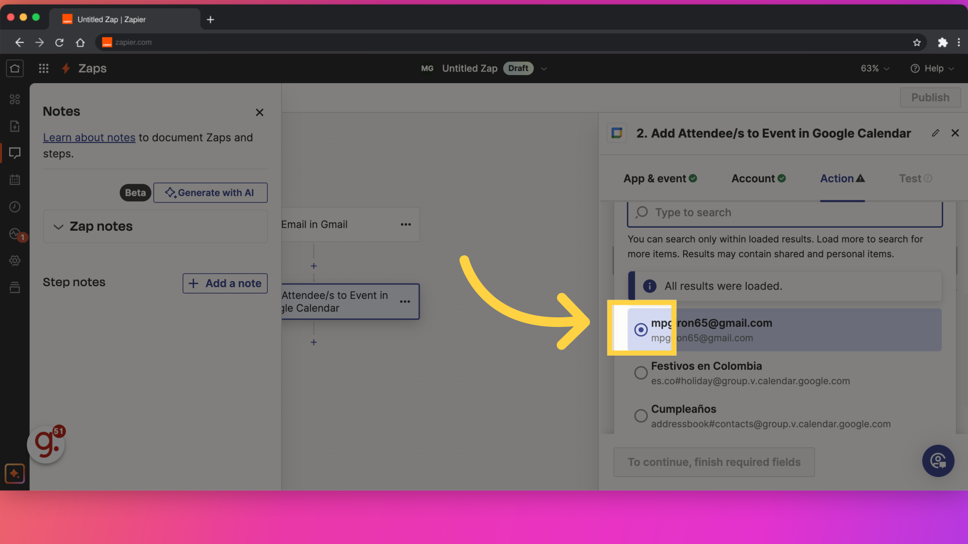Click the Beta label badge
The image size is (968, 544).
(x=135, y=193)
